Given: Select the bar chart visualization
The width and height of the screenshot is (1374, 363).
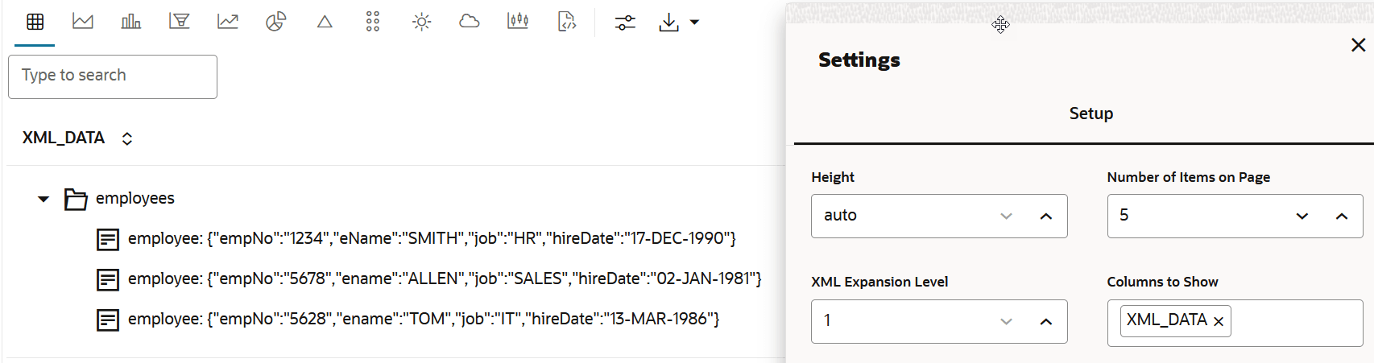Looking at the screenshot, I should (131, 22).
